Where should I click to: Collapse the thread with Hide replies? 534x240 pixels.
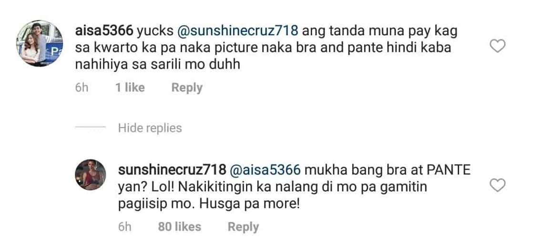[150, 128]
